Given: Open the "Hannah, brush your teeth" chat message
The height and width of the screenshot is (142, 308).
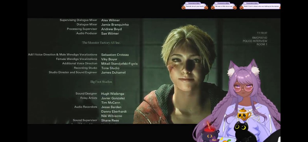Looking at the screenshot, I should pyautogui.click(x=195, y=6).
